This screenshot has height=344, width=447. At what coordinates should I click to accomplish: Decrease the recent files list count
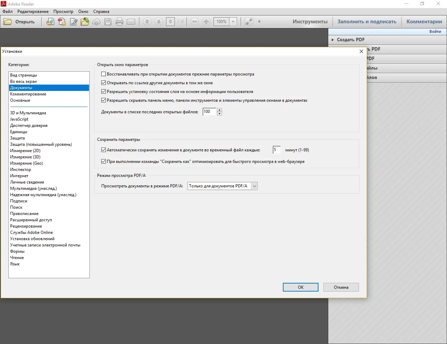click(x=219, y=114)
